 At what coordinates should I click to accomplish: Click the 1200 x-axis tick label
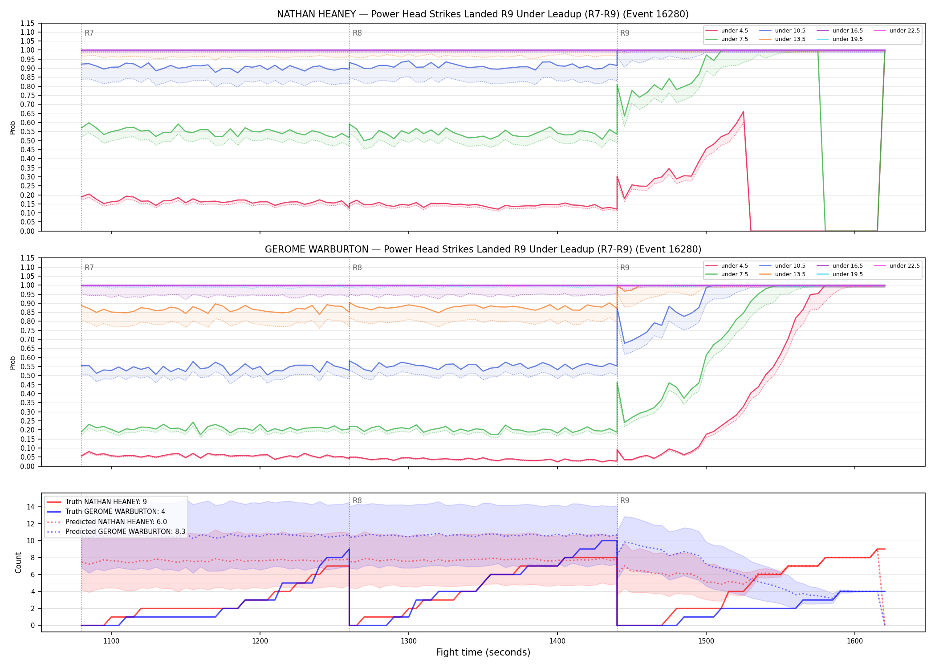260,641
